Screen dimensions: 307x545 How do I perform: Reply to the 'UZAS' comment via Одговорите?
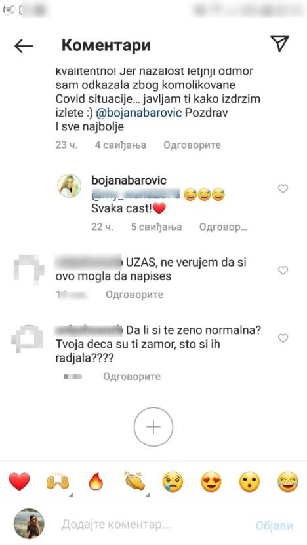(x=134, y=295)
